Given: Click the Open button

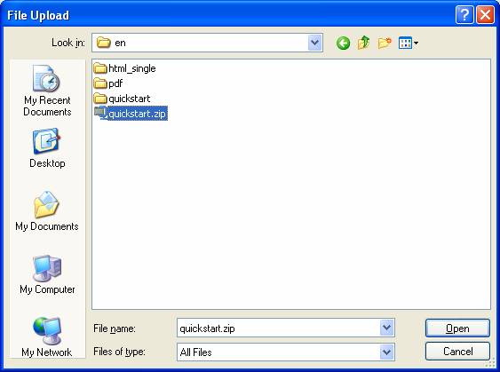Looking at the screenshot, I should (457, 328).
